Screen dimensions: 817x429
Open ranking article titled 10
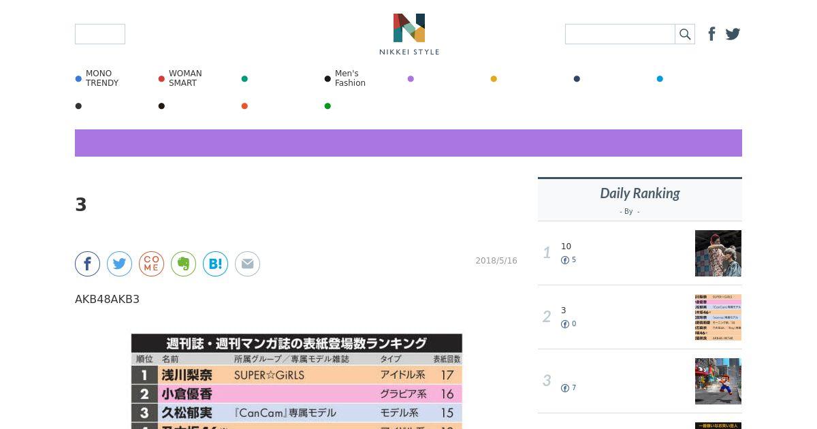pyautogui.click(x=566, y=247)
